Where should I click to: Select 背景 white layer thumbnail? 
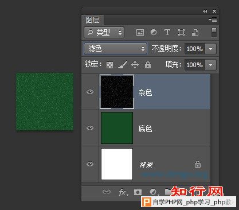click(x=117, y=164)
